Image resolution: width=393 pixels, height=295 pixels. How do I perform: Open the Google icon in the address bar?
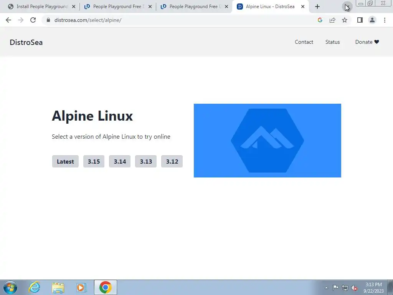[x=320, y=20]
